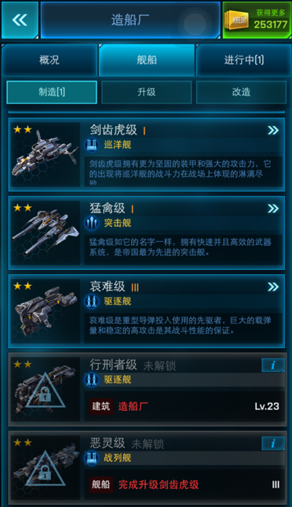Viewport: 292px width, 507px height.
Task: Click the 巡洋舰 class icon for 剑齿虎级
Action: pyautogui.click(x=92, y=145)
